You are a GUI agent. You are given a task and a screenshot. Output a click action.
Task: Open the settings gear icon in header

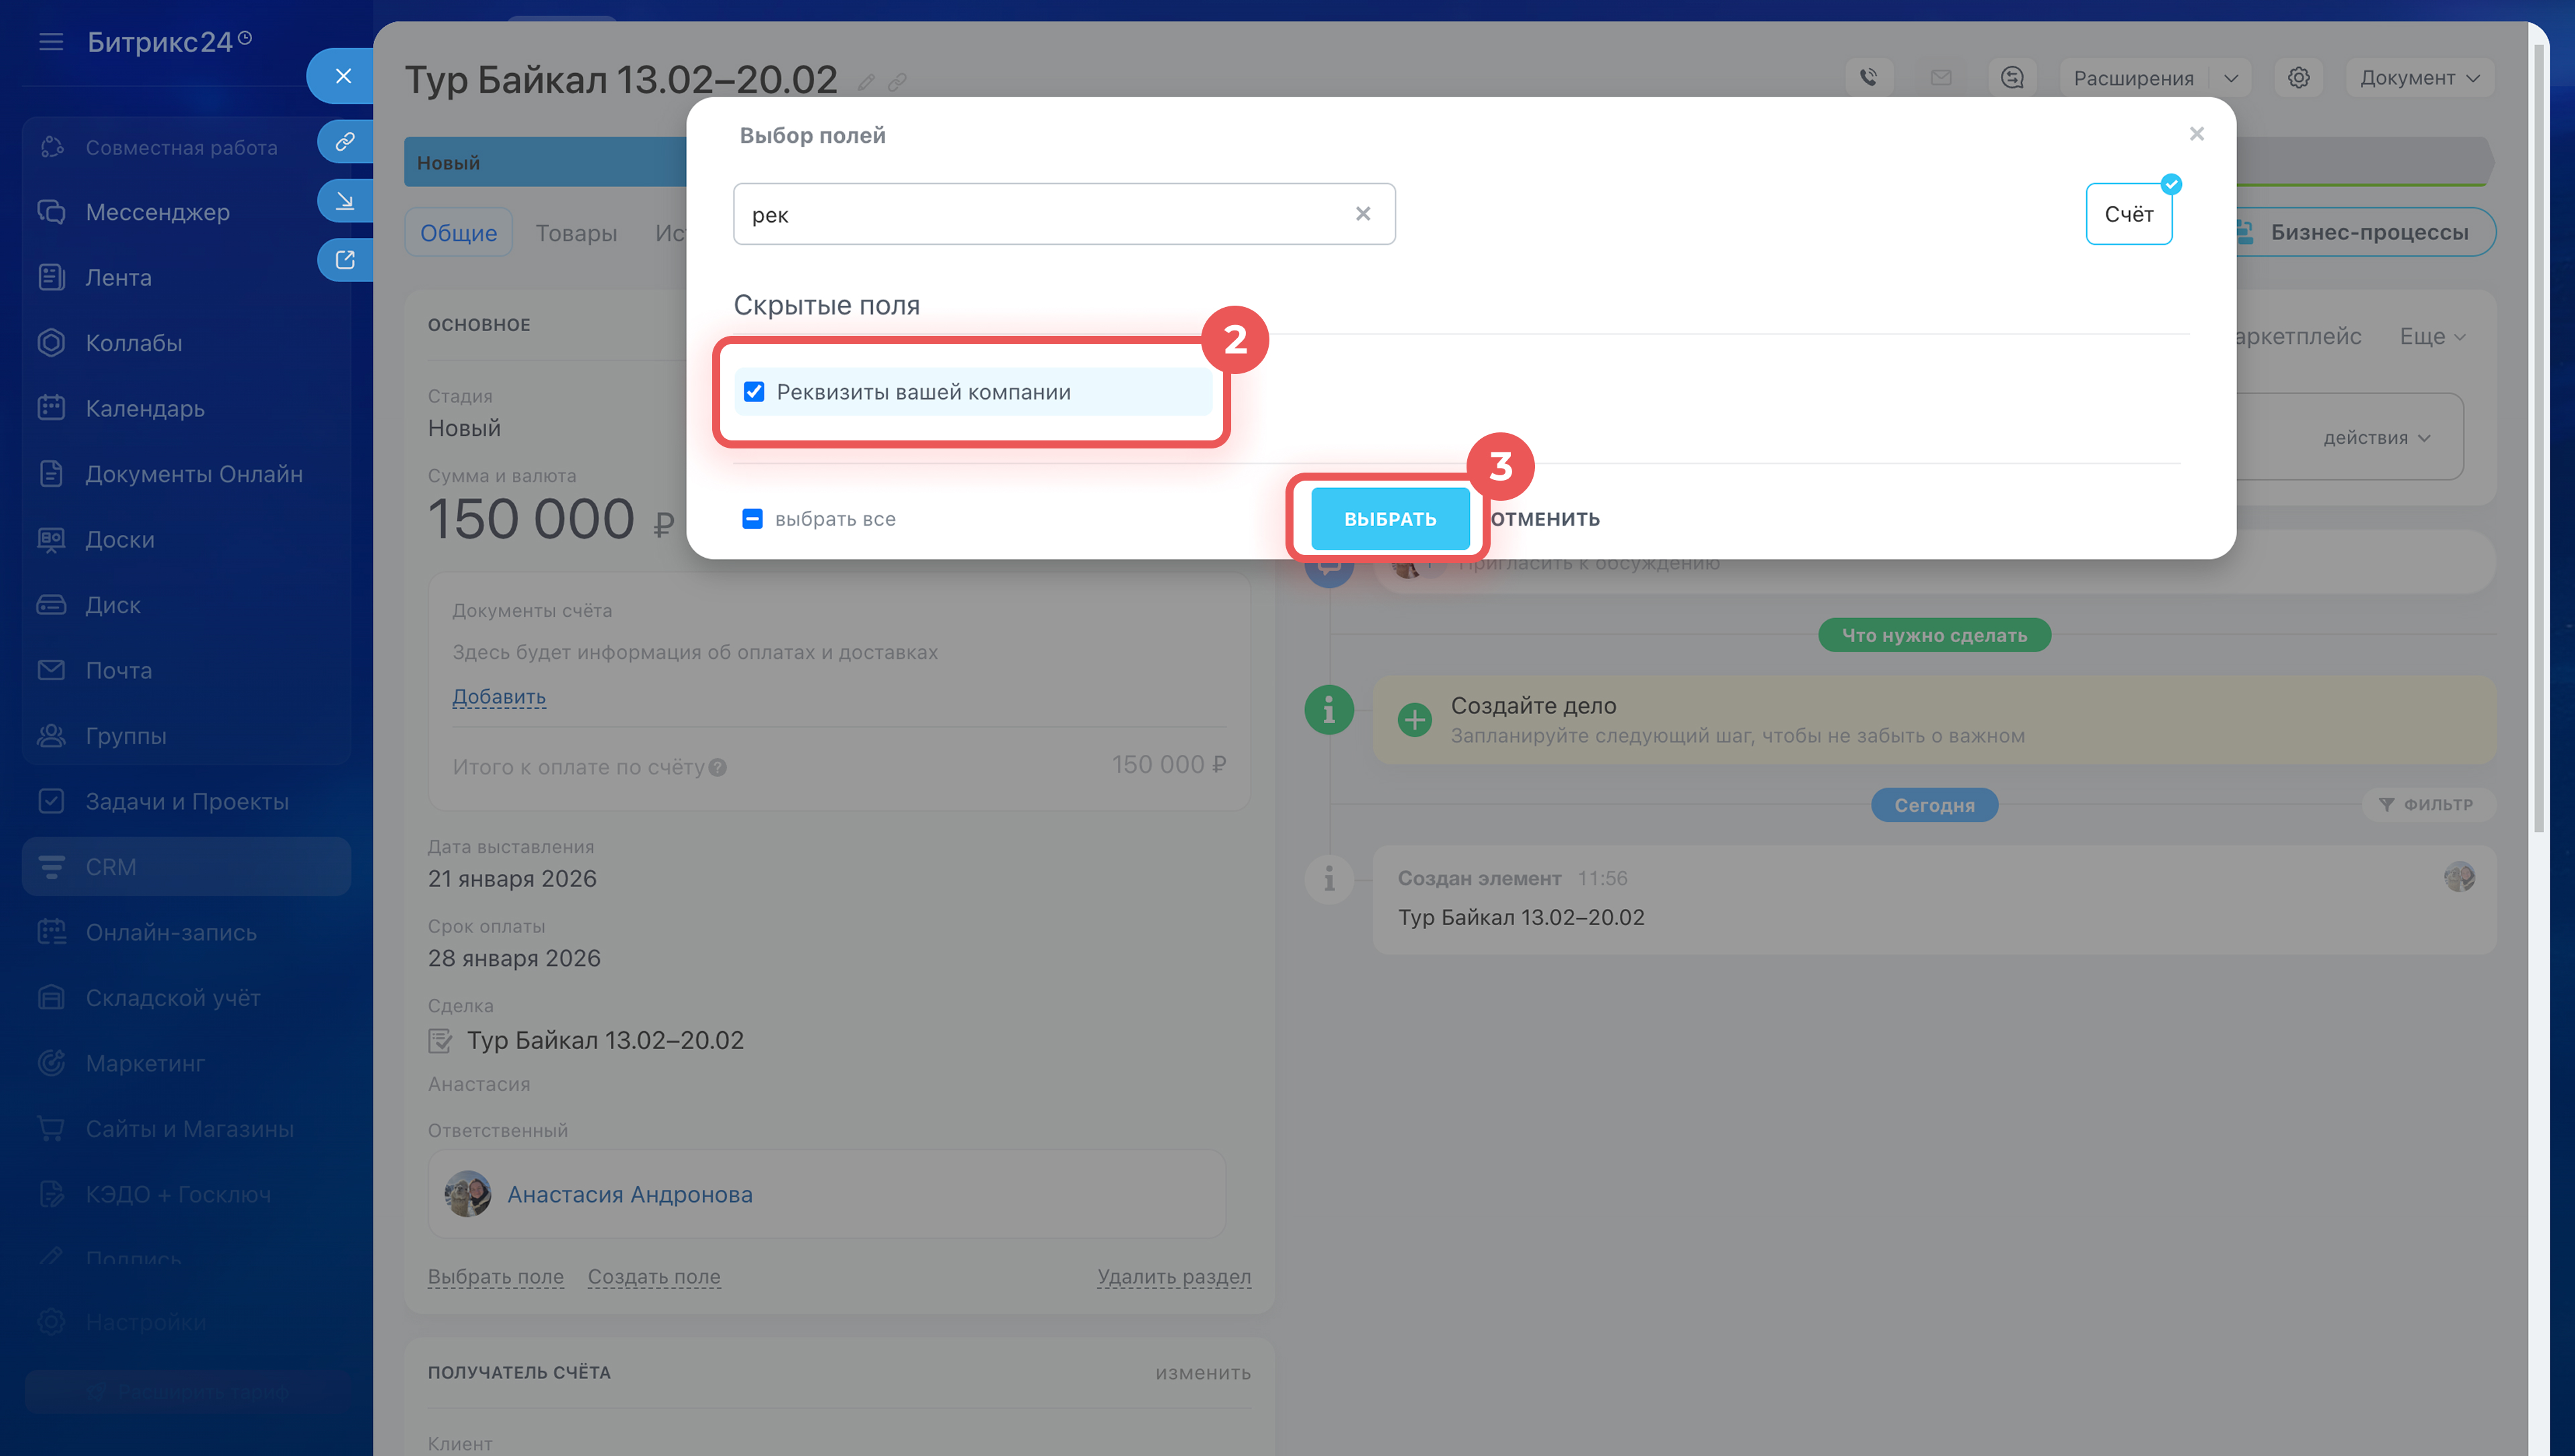tap(2298, 78)
